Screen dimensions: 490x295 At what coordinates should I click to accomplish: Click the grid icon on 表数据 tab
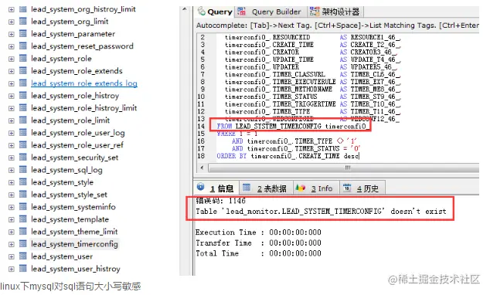(247, 188)
